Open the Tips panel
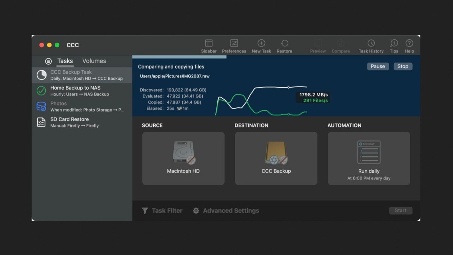Image resolution: width=453 pixels, height=255 pixels. point(394,45)
